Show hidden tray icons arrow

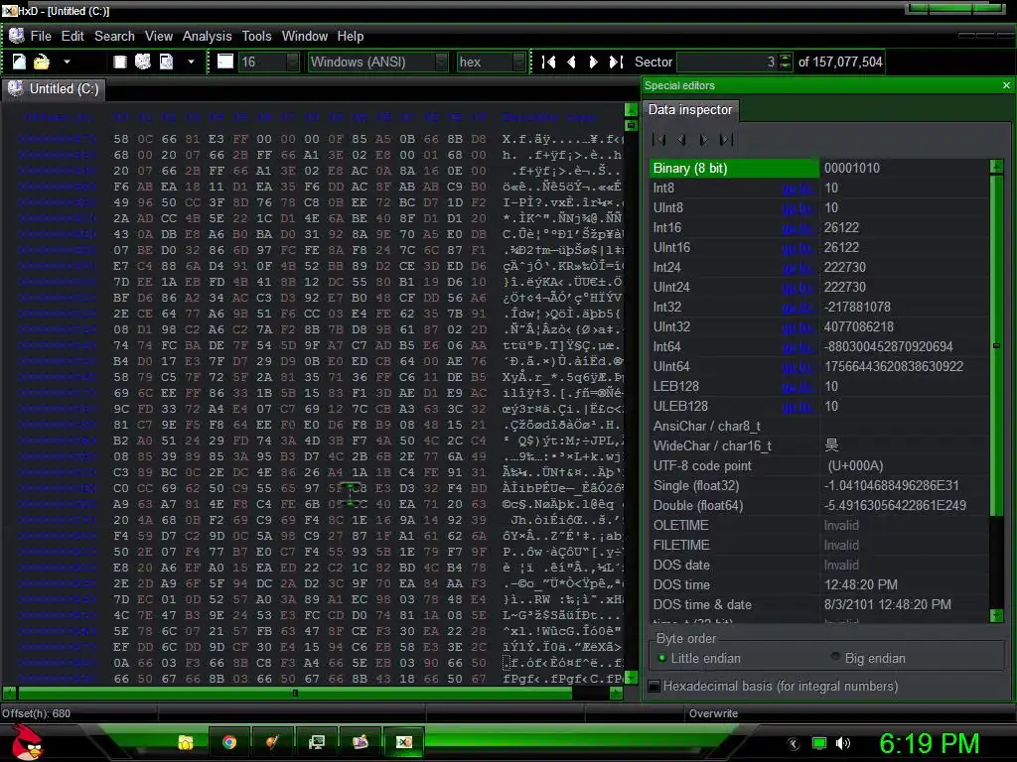click(x=794, y=744)
